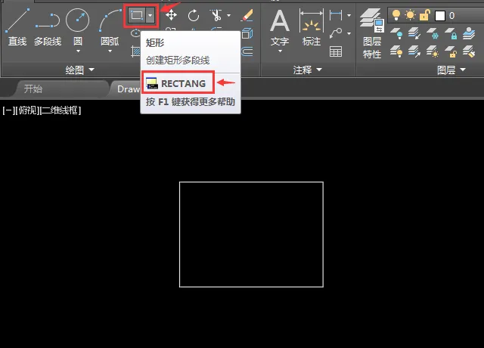This screenshot has height=348, width=484.
Task: Open the 图层特性 layer properties panel
Action: click(371, 33)
